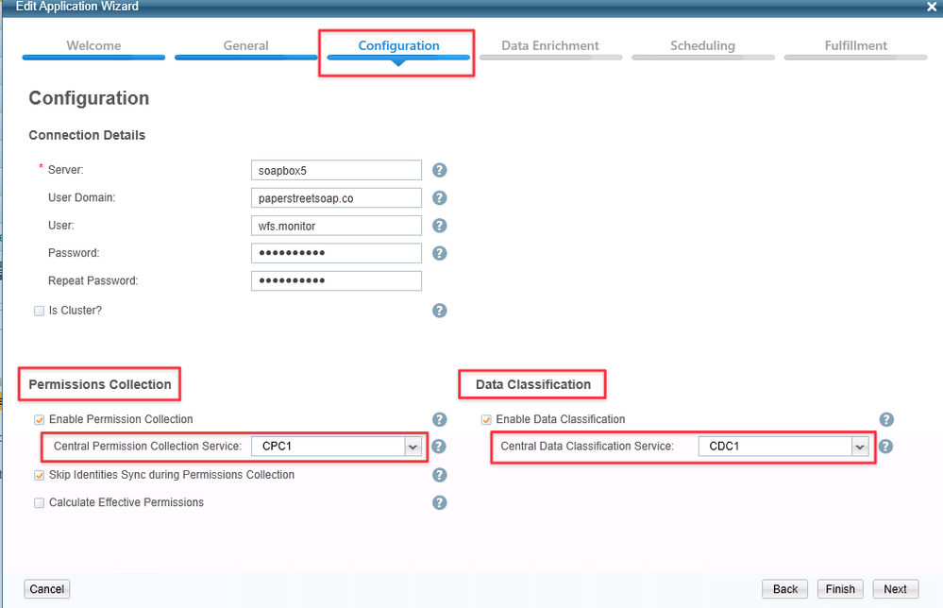Switch to the Data Enrichment step tab
Viewport: 943px width, 608px height.
550,46
